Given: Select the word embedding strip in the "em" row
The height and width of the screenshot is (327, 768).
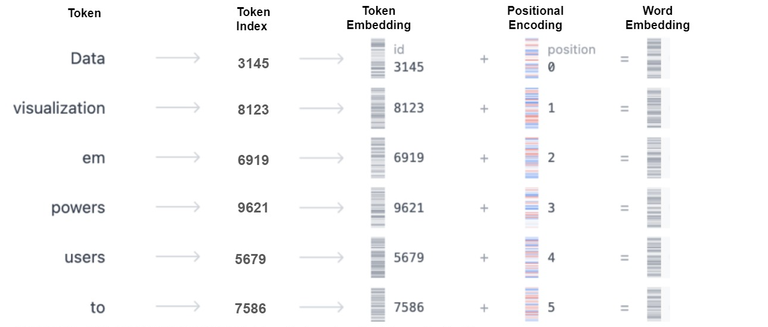Looking at the screenshot, I should click(654, 158).
